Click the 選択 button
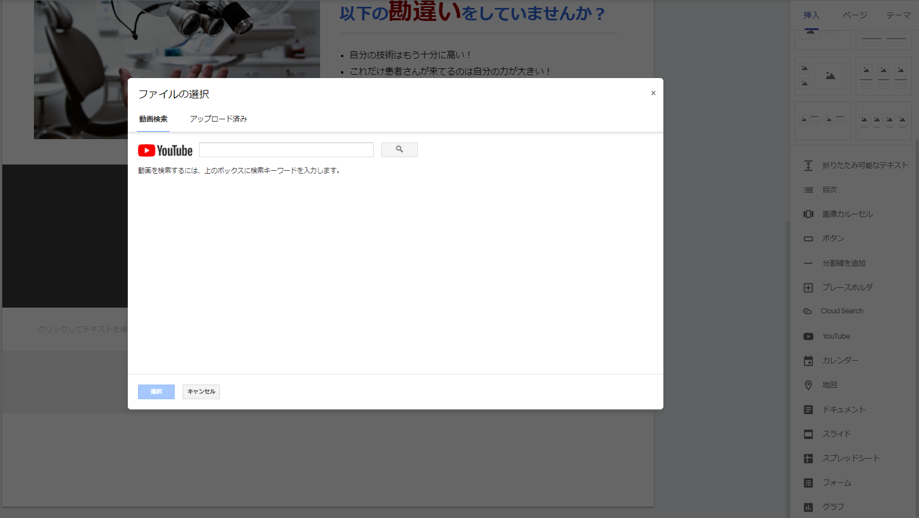919x518 pixels. pyautogui.click(x=156, y=392)
